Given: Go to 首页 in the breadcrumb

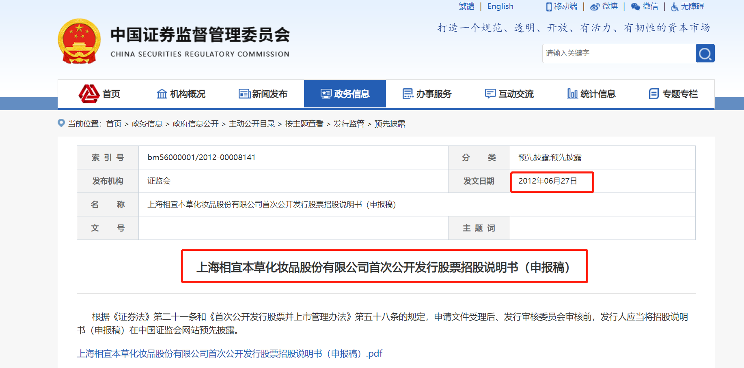Looking at the screenshot, I should [114, 124].
